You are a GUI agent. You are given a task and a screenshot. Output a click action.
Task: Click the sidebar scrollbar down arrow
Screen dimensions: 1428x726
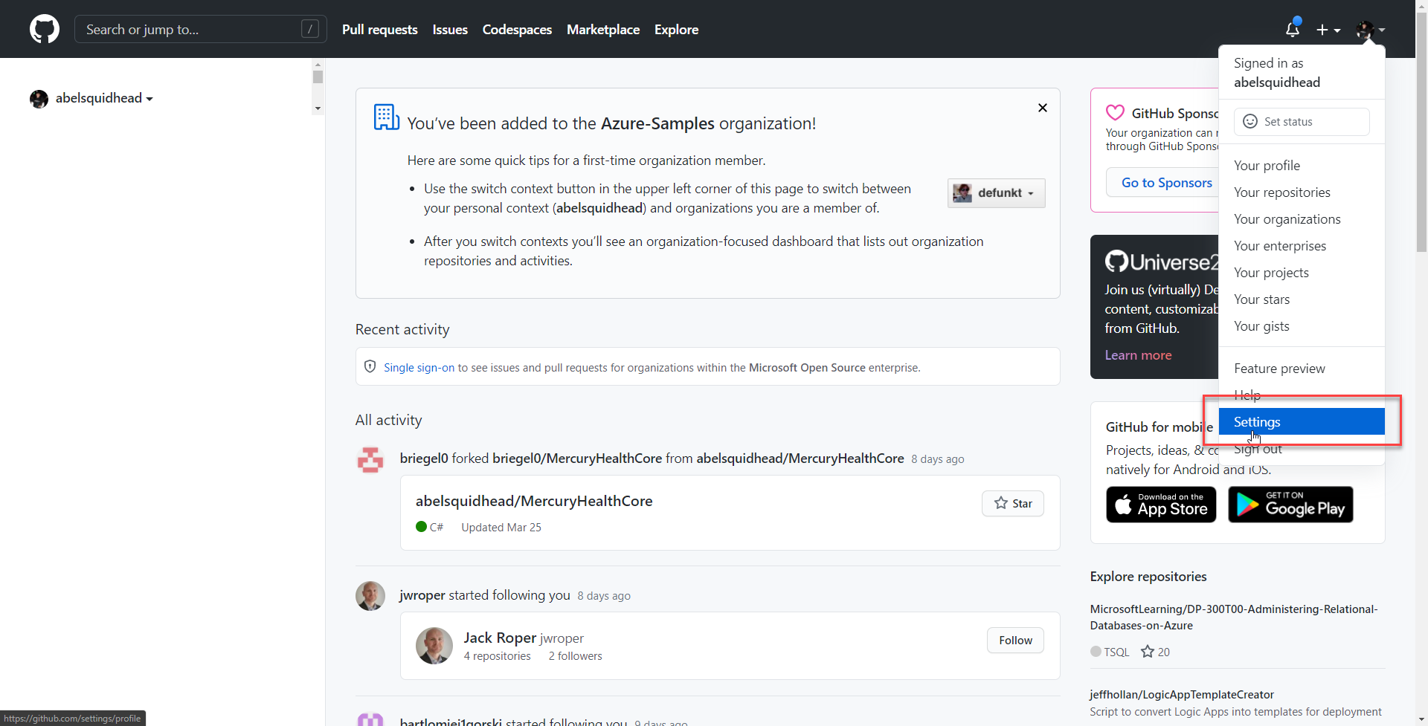[x=318, y=108]
